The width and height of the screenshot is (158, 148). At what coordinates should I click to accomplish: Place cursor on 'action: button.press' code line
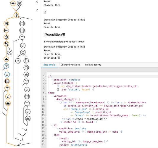(x=73, y=145)
